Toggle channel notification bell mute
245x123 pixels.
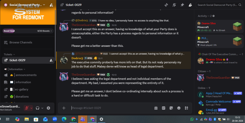174,5
